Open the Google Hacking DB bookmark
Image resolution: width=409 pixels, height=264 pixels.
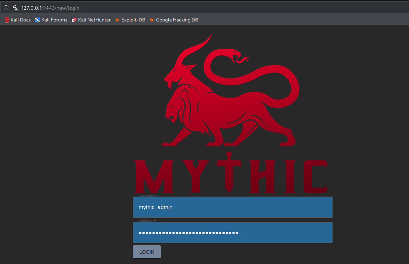(x=174, y=20)
